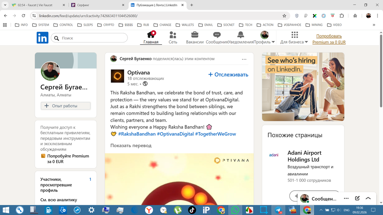This screenshot has height=215, width=383.
Task: Focus the LinkedIn Поиск search field
Action: [x=89, y=38]
